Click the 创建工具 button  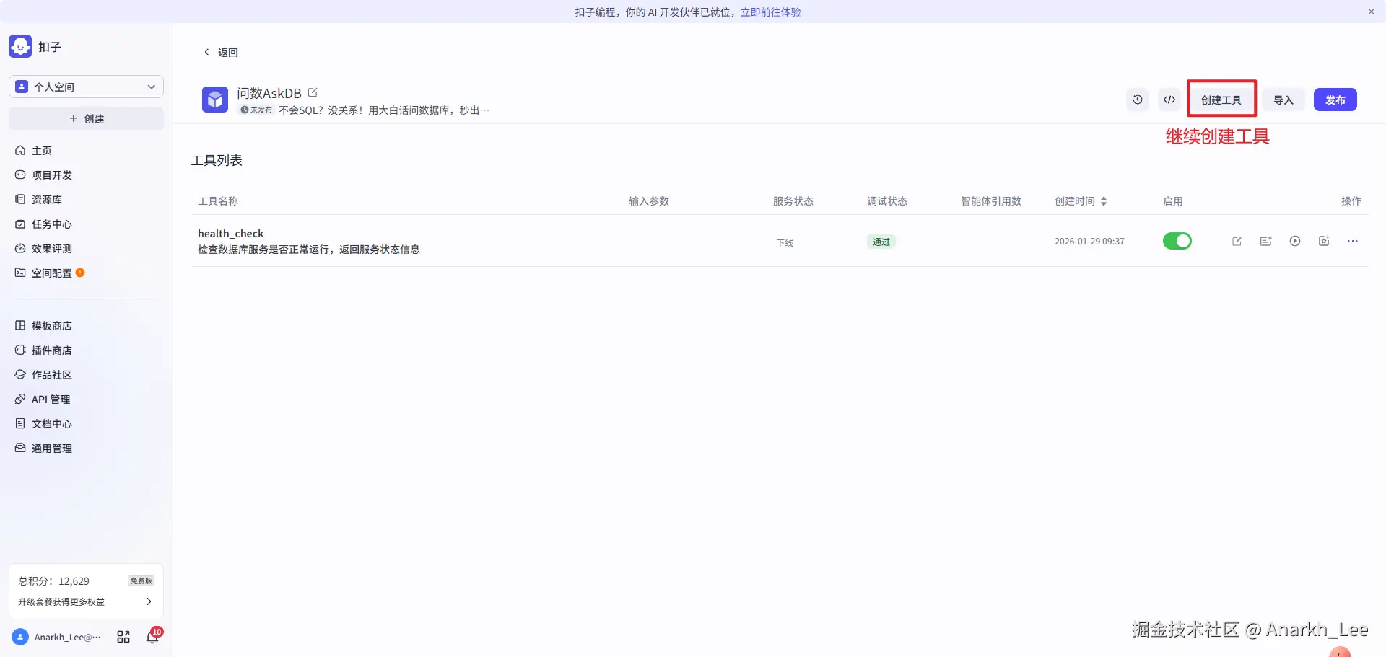(1221, 100)
